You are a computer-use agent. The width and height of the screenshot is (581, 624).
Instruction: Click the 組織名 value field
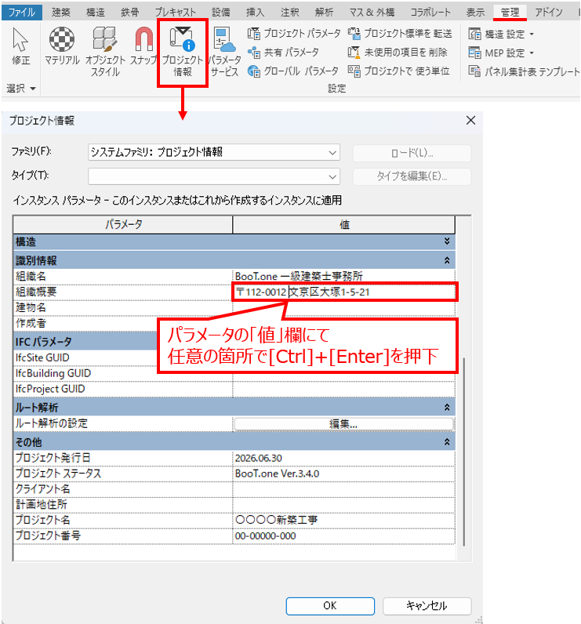pos(344,276)
